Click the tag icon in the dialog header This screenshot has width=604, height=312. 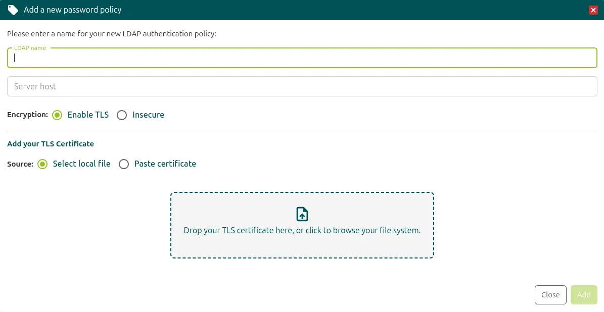click(13, 10)
